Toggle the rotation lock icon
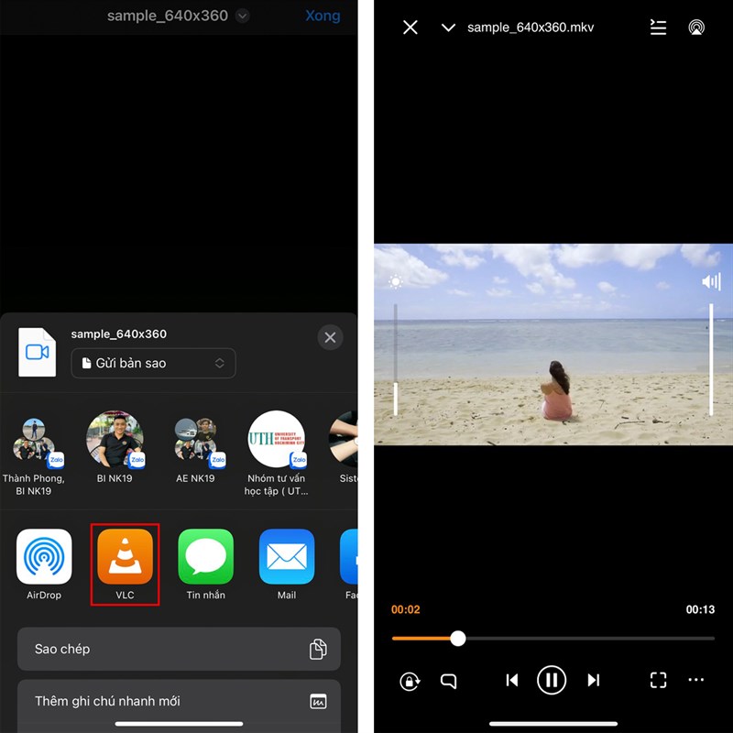Screen dimensions: 733x733 pos(409,681)
